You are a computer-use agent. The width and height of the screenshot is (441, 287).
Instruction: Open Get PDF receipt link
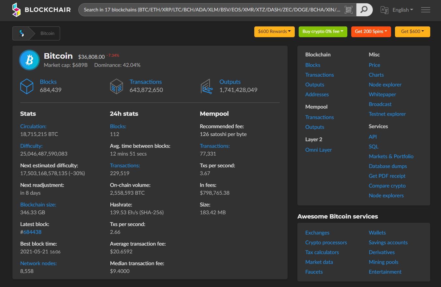coord(387,176)
